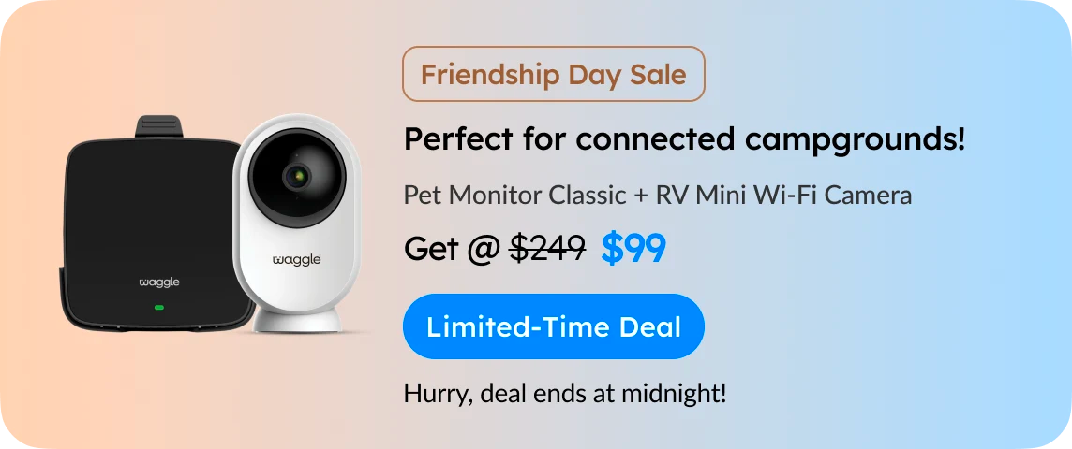1072x449 pixels.
Task: Click the white camera's round base stand
Action: pos(297,320)
